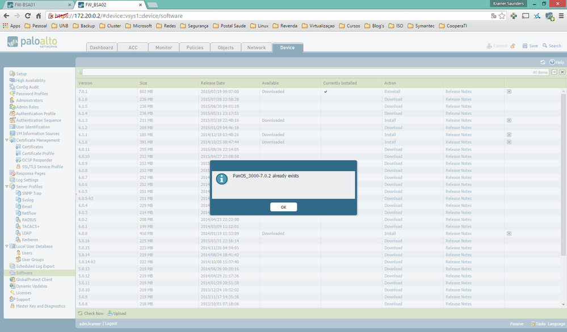Open the Monitor tab

point(163,48)
